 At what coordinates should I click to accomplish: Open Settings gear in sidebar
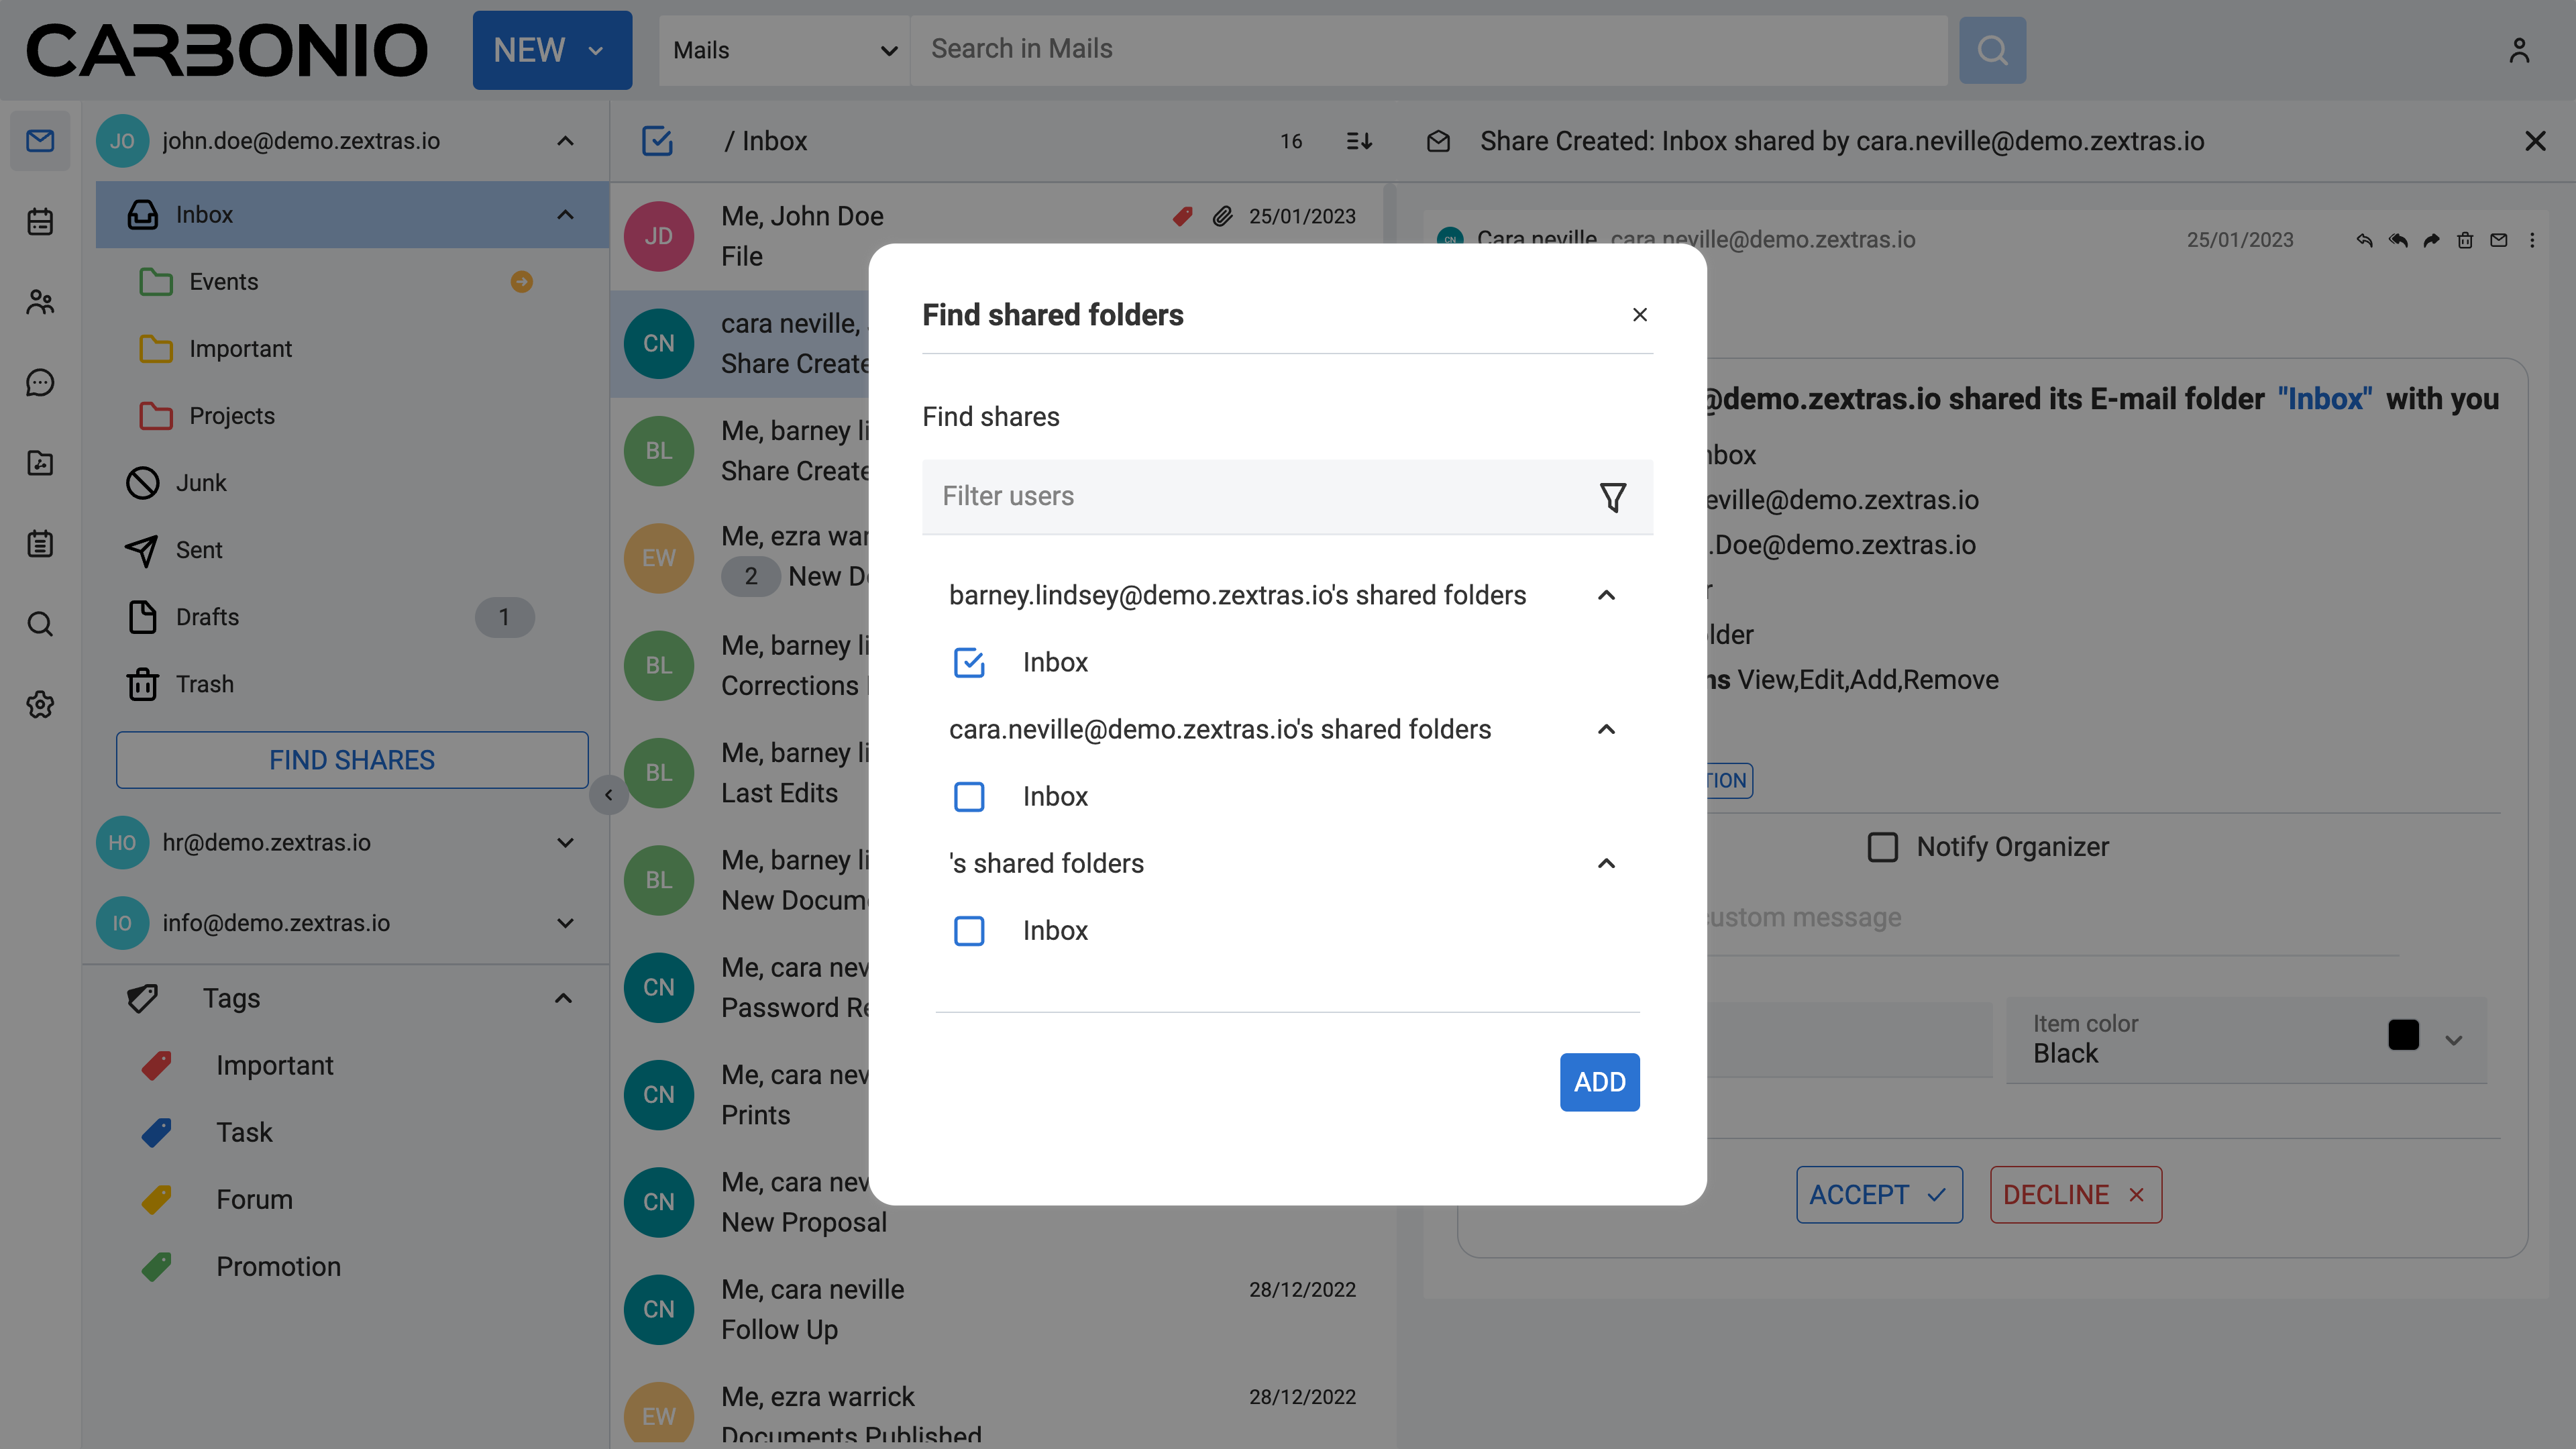click(40, 704)
